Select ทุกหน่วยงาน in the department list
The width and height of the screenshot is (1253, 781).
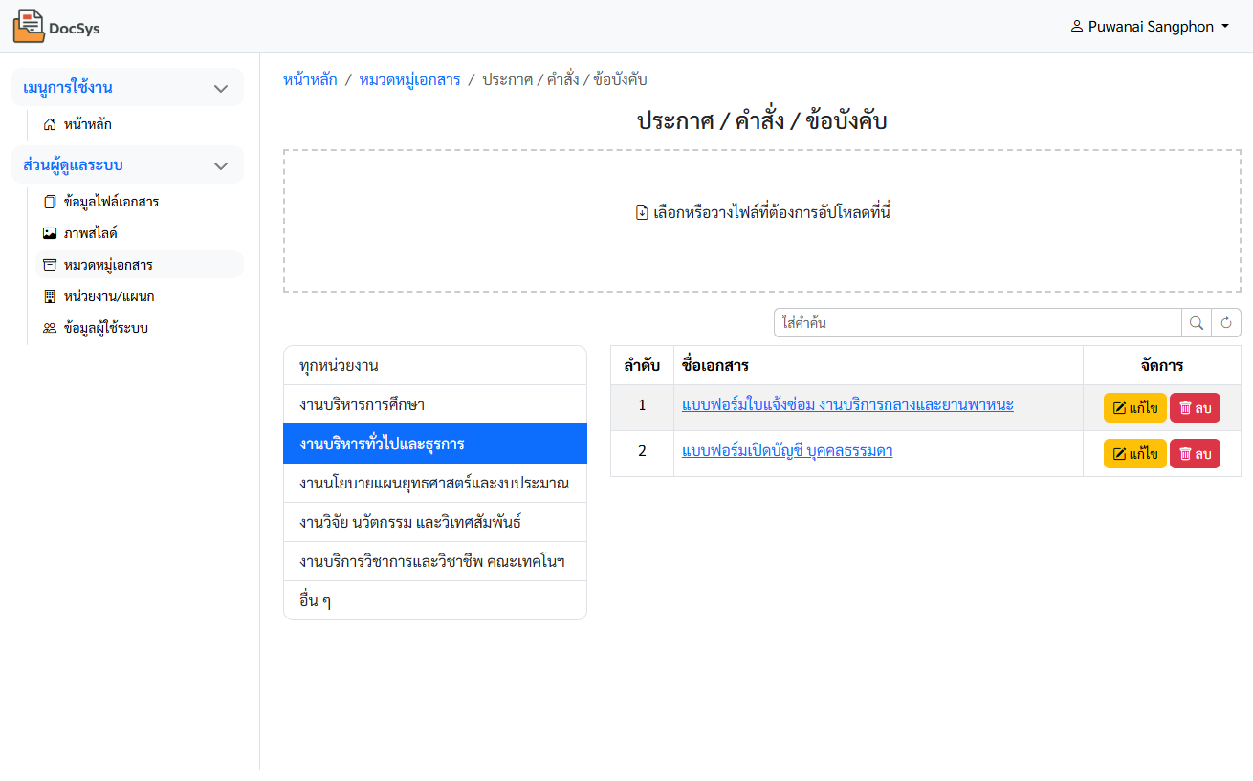click(x=434, y=365)
